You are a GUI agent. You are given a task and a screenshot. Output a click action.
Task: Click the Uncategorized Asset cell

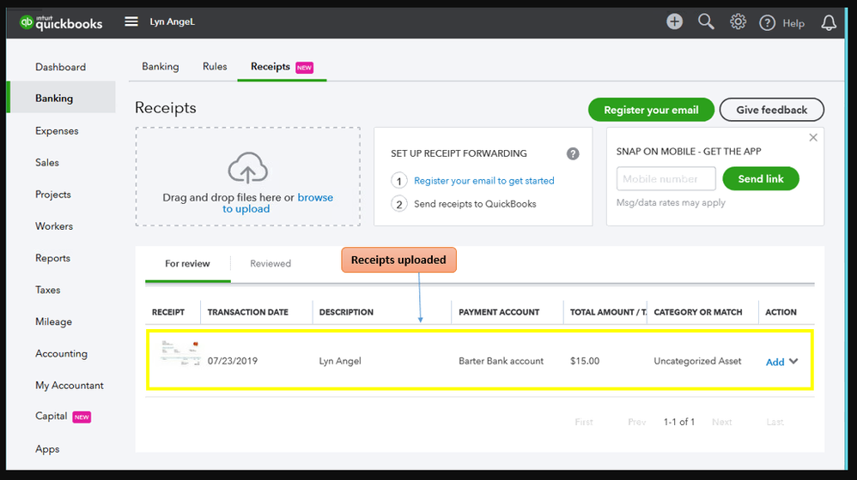697,361
